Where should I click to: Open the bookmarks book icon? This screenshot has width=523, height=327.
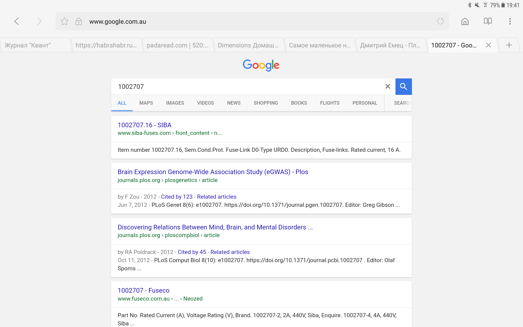pyautogui.click(x=488, y=21)
